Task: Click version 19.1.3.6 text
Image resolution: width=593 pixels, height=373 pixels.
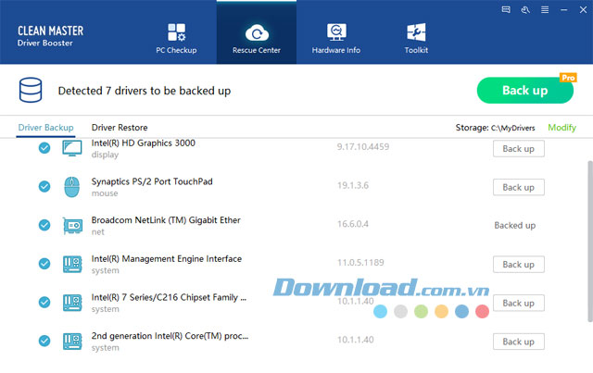Action: click(x=353, y=185)
